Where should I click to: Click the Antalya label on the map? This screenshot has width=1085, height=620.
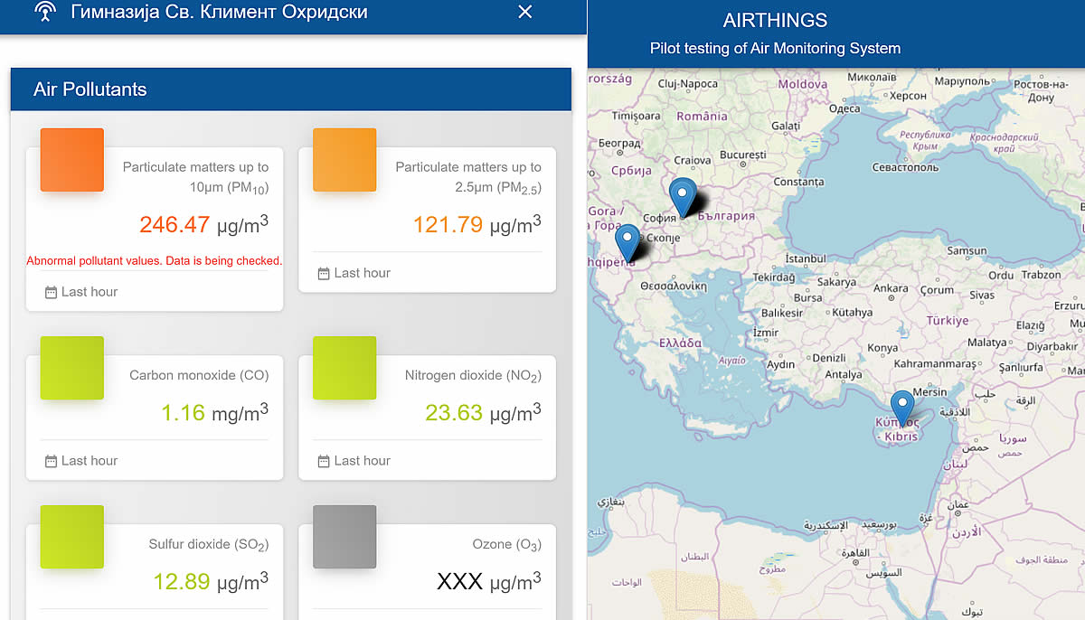click(x=844, y=375)
